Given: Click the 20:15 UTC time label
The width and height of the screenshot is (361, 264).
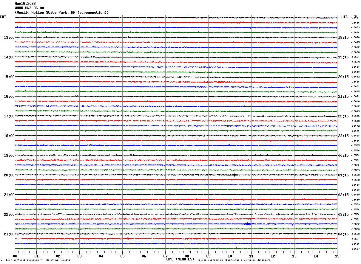Looking at the screenshot, I should (343, 77).
